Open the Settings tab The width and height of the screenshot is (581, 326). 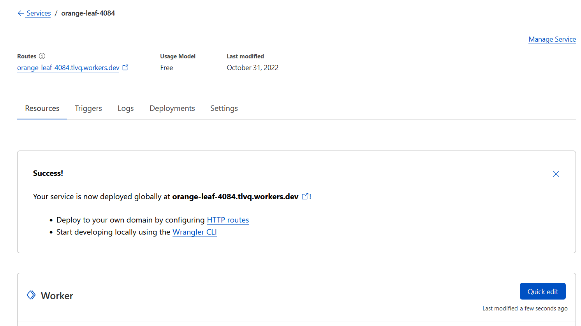[x=224, y=108]
